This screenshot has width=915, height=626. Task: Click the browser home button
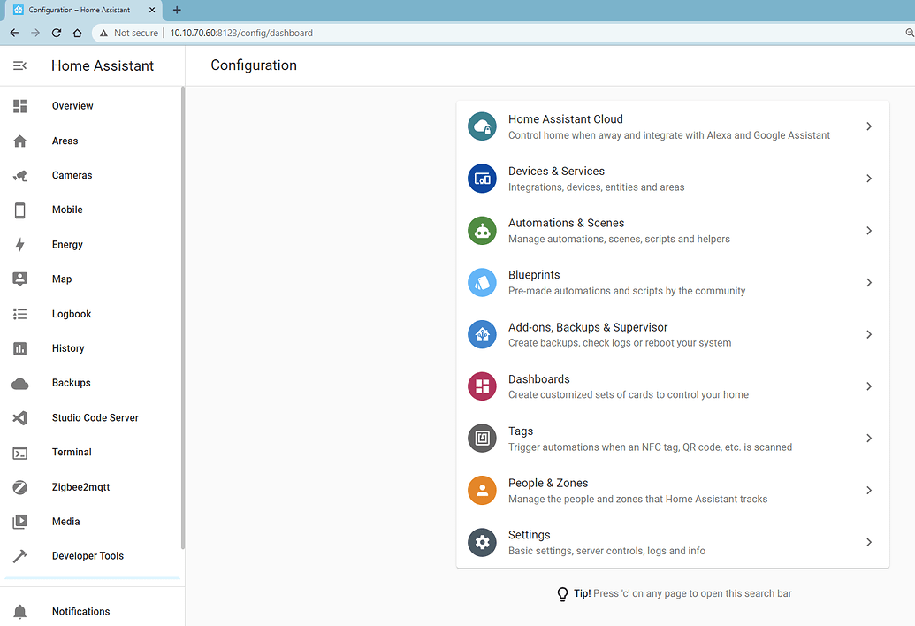pos(77,34)
